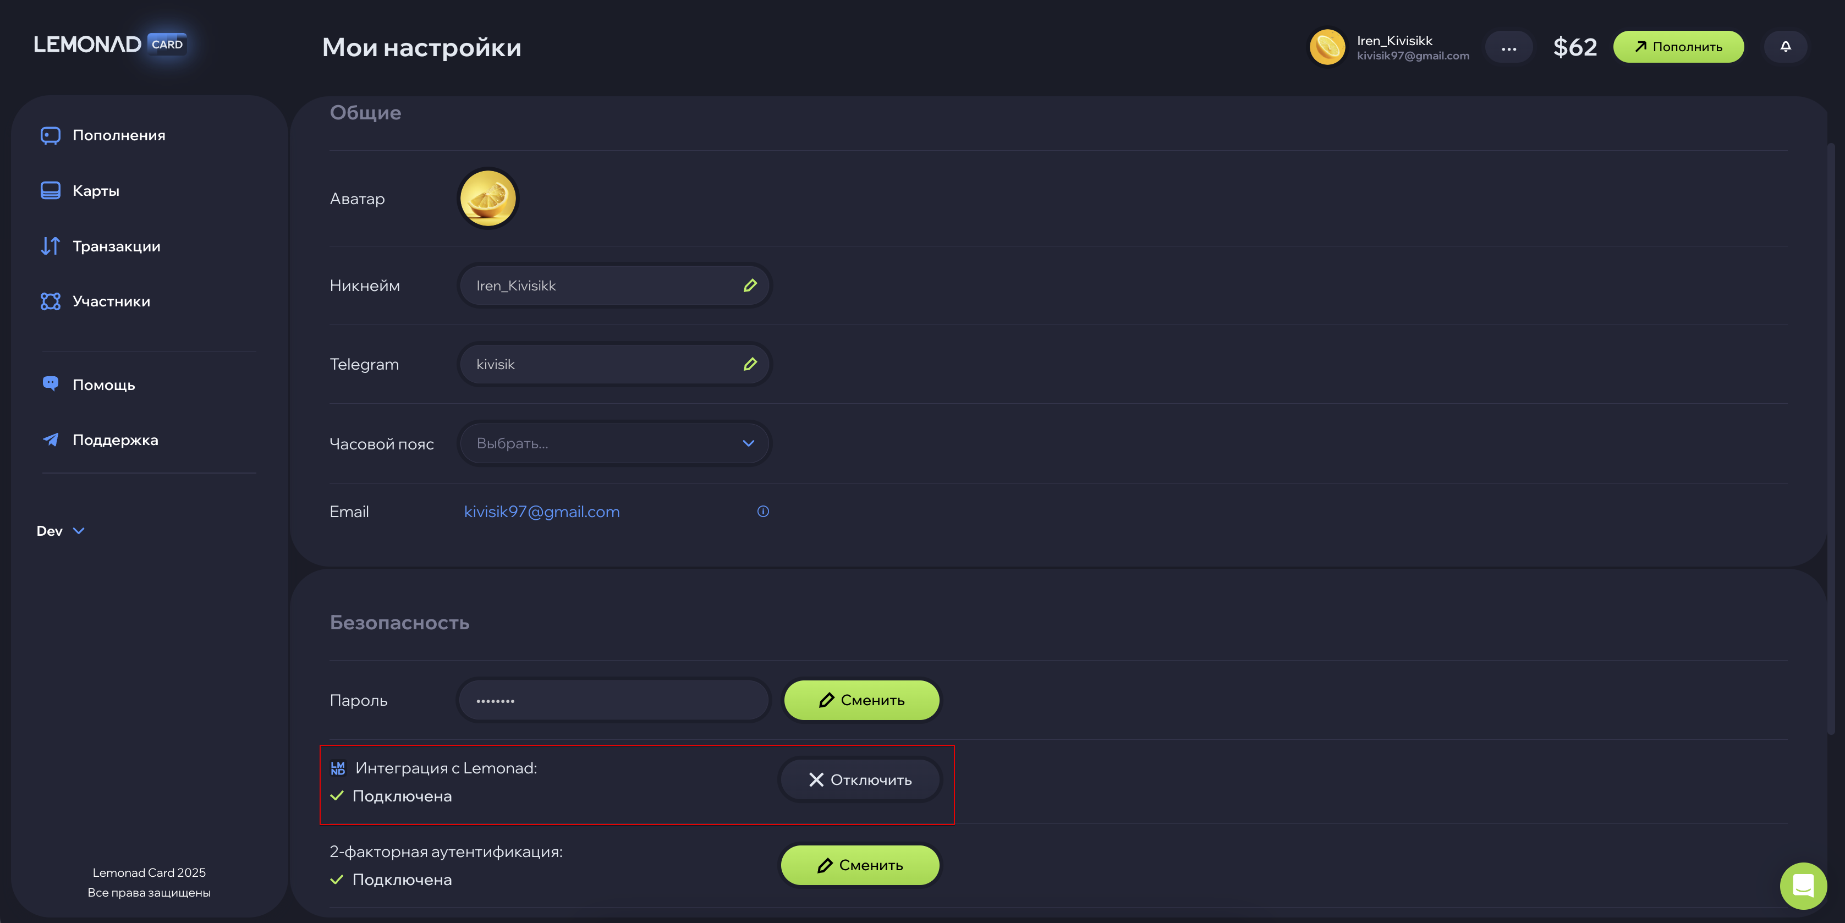Screen dimensions: 1845x923
Task: Expand the Dev dropdown in sidebar
Action: 61,531
